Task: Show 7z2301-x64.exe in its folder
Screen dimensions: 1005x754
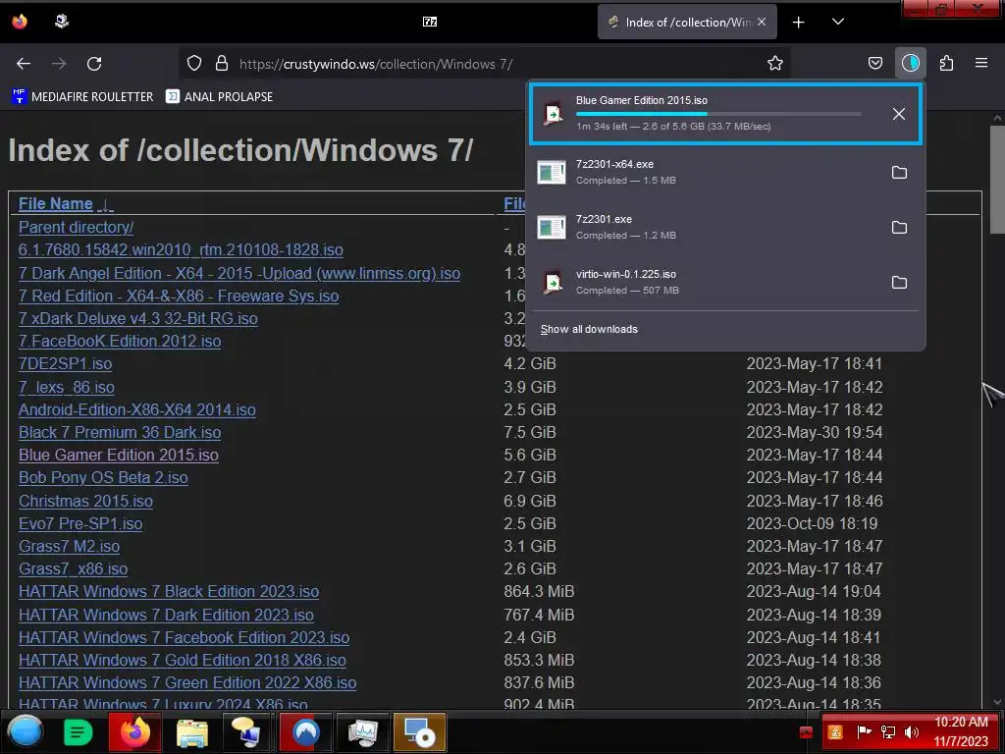Action: point(899,173)
